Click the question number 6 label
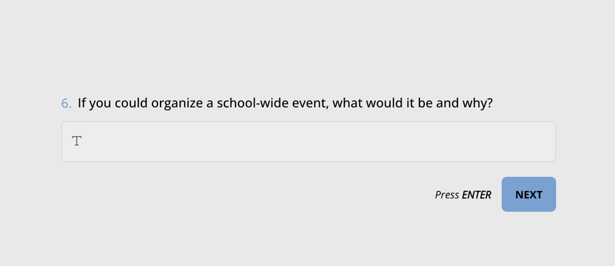 point(66,103)
